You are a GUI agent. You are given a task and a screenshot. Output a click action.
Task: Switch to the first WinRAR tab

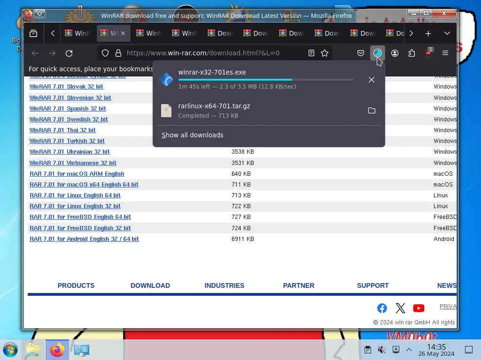pos(78,33)
